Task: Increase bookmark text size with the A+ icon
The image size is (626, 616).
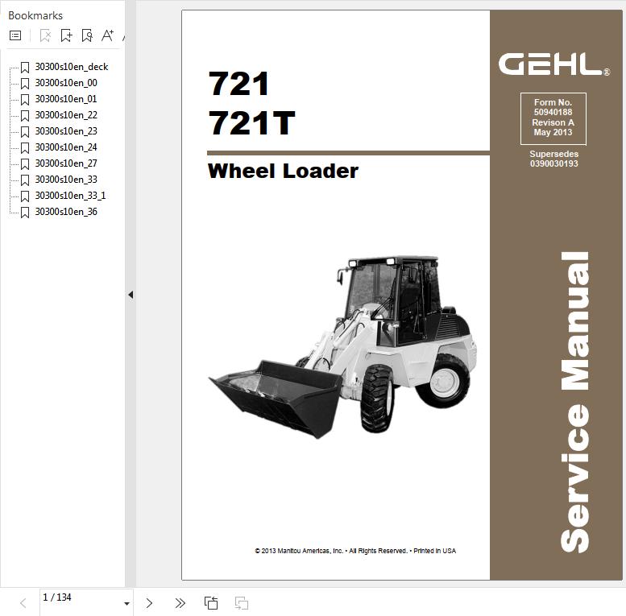Action: click(x=107, y=35)
